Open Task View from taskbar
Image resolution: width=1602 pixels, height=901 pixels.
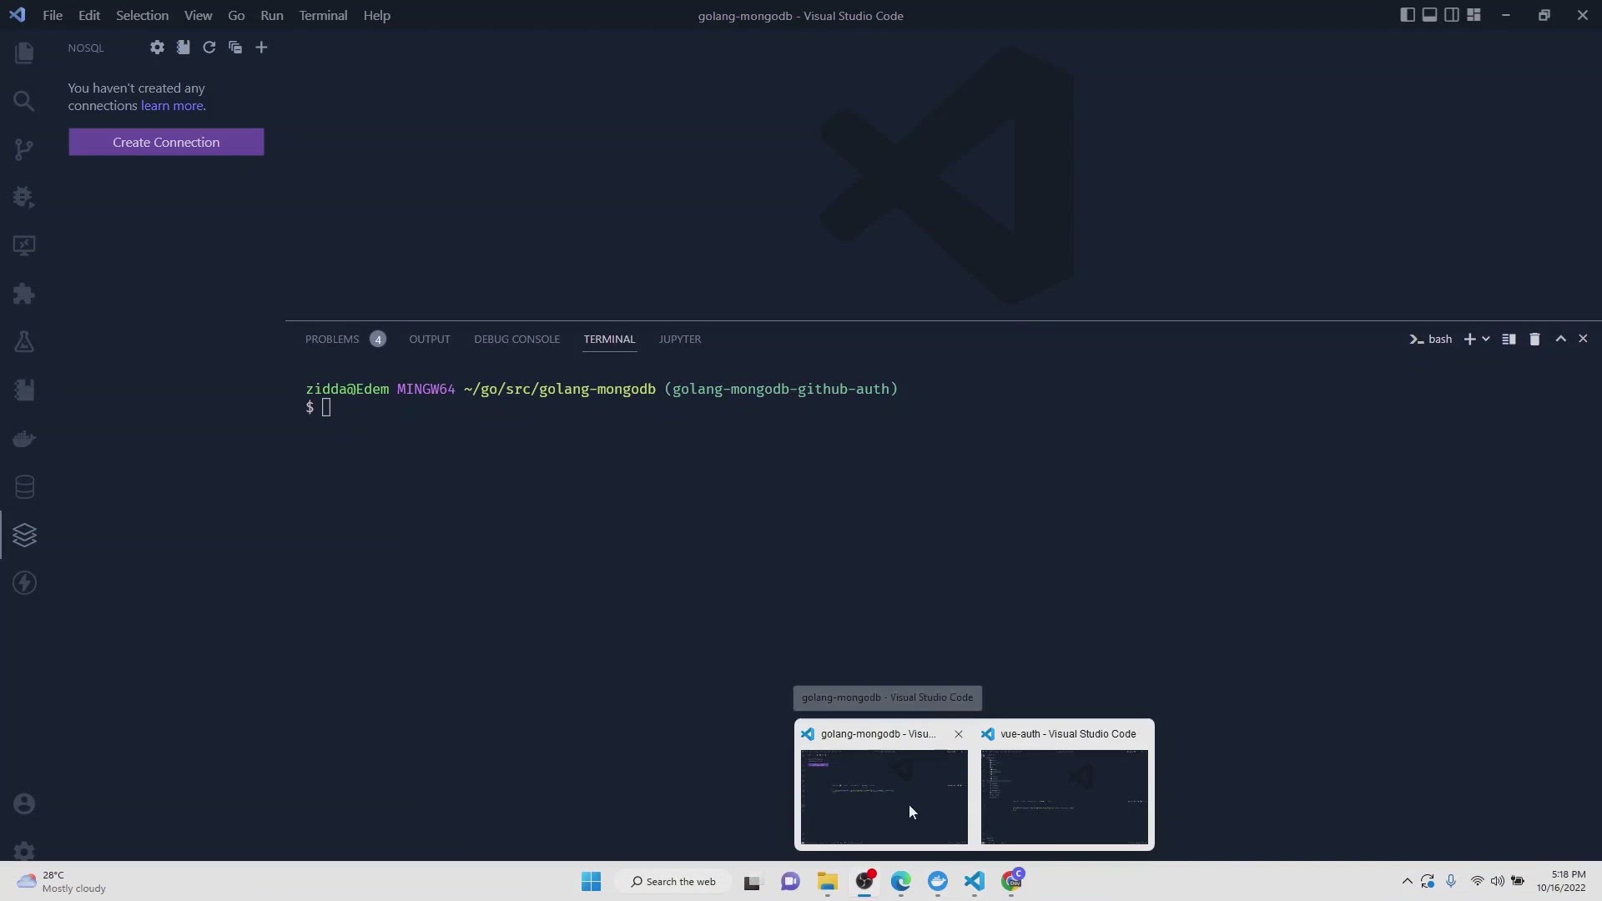pos(753,882)
